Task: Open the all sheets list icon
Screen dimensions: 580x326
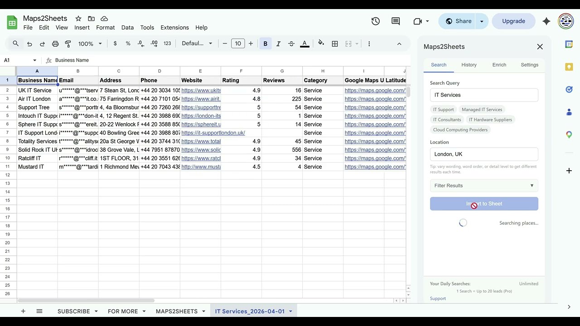Action: [39, 312]
